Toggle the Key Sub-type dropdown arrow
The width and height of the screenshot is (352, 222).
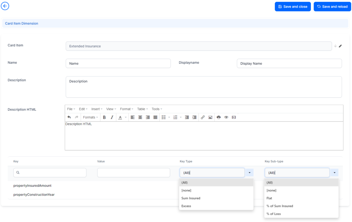(335, 173)
